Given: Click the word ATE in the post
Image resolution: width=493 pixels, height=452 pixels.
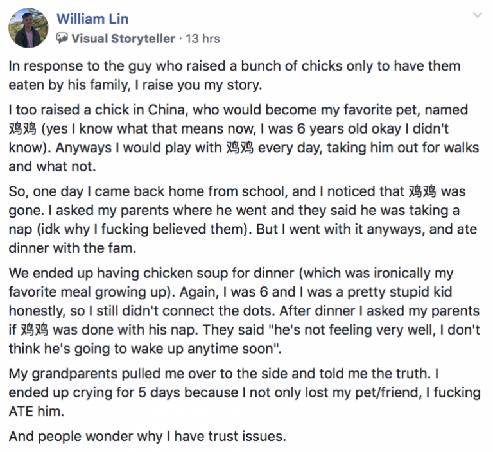Looking at the screenshot, I should click(x=21, y=411).
